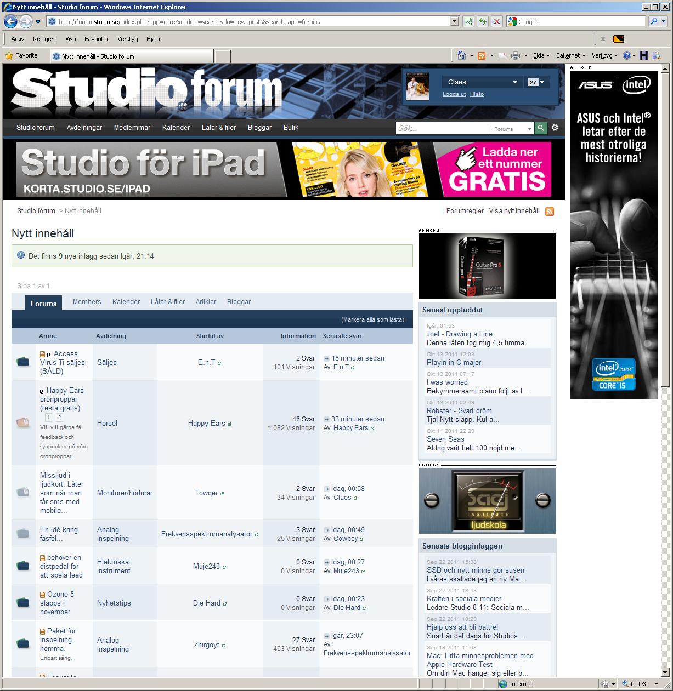Click the Refresh page icon in address bar
Screen dimensions: 673x691
[x=483, y=22]
